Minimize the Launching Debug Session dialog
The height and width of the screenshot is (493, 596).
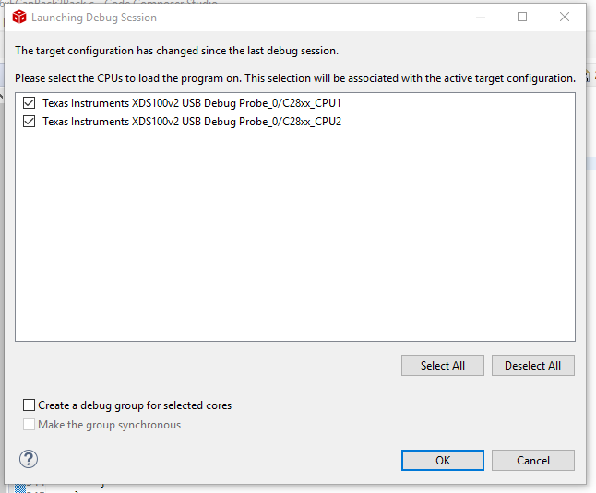(480, 18)
